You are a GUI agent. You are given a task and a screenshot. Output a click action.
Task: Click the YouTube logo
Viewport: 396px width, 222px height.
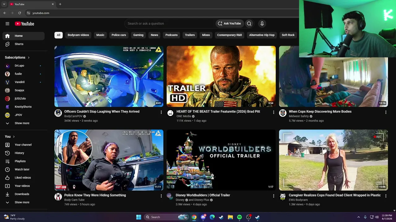pos(24,24)
